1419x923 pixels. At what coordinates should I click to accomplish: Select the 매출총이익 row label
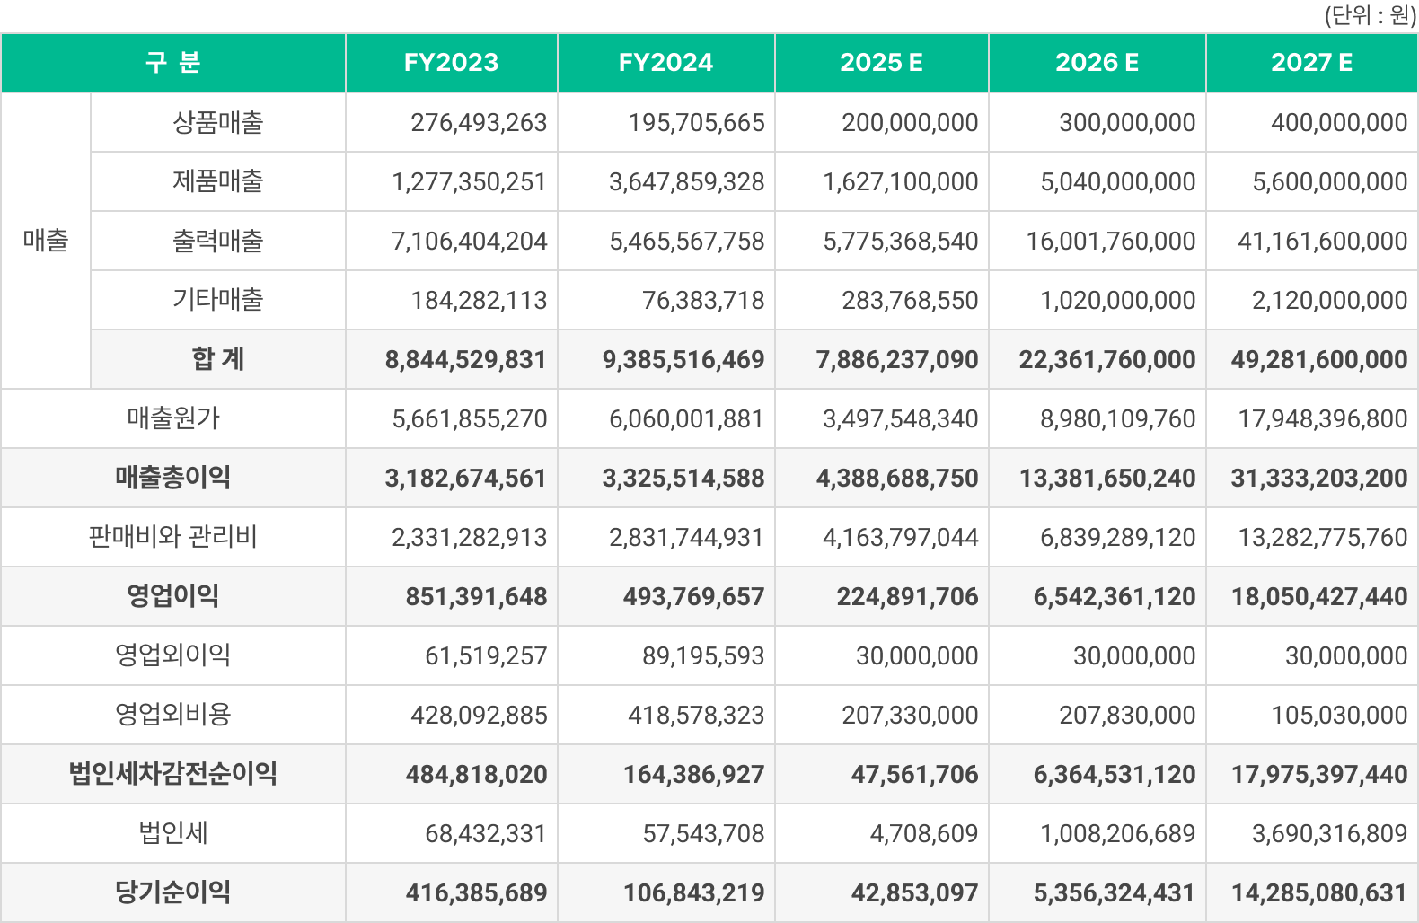click(x=173, y=479)
